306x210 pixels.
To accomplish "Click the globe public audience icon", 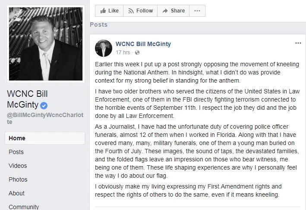I will 137,52.
